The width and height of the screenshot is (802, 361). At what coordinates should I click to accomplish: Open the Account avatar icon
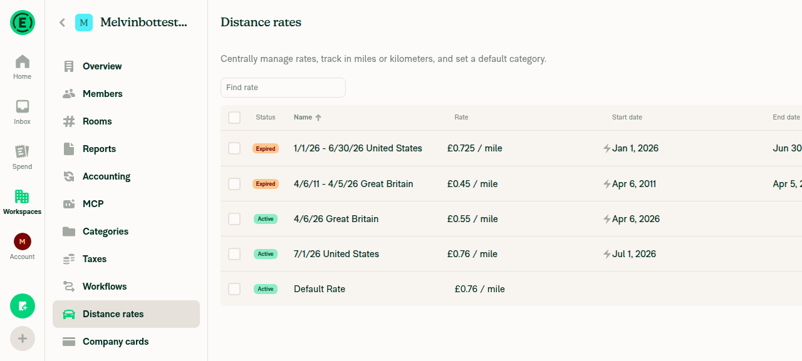point(22,242)
